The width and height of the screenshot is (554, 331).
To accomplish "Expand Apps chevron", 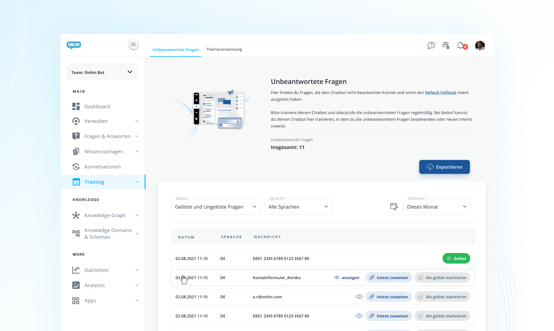I will click(x=137, y=301).
